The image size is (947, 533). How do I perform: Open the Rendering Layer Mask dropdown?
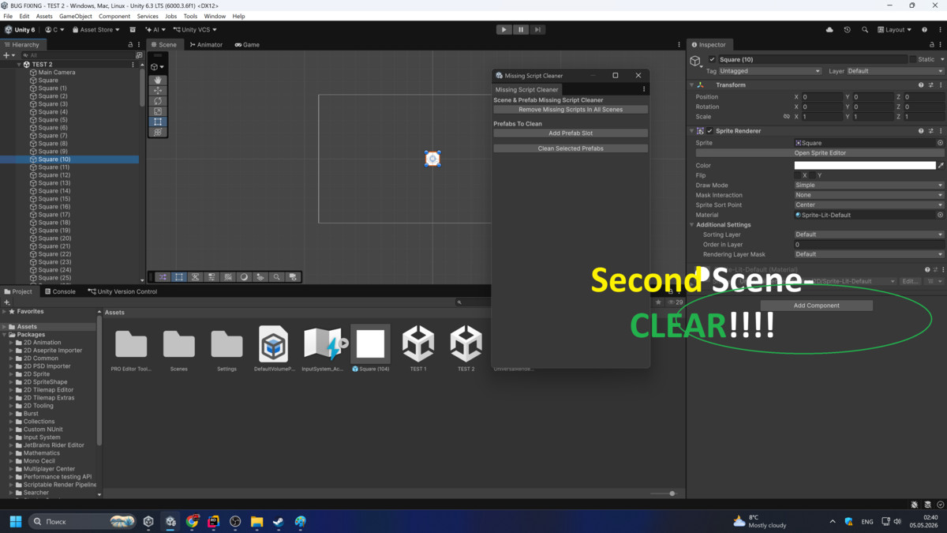click(869, 254)
